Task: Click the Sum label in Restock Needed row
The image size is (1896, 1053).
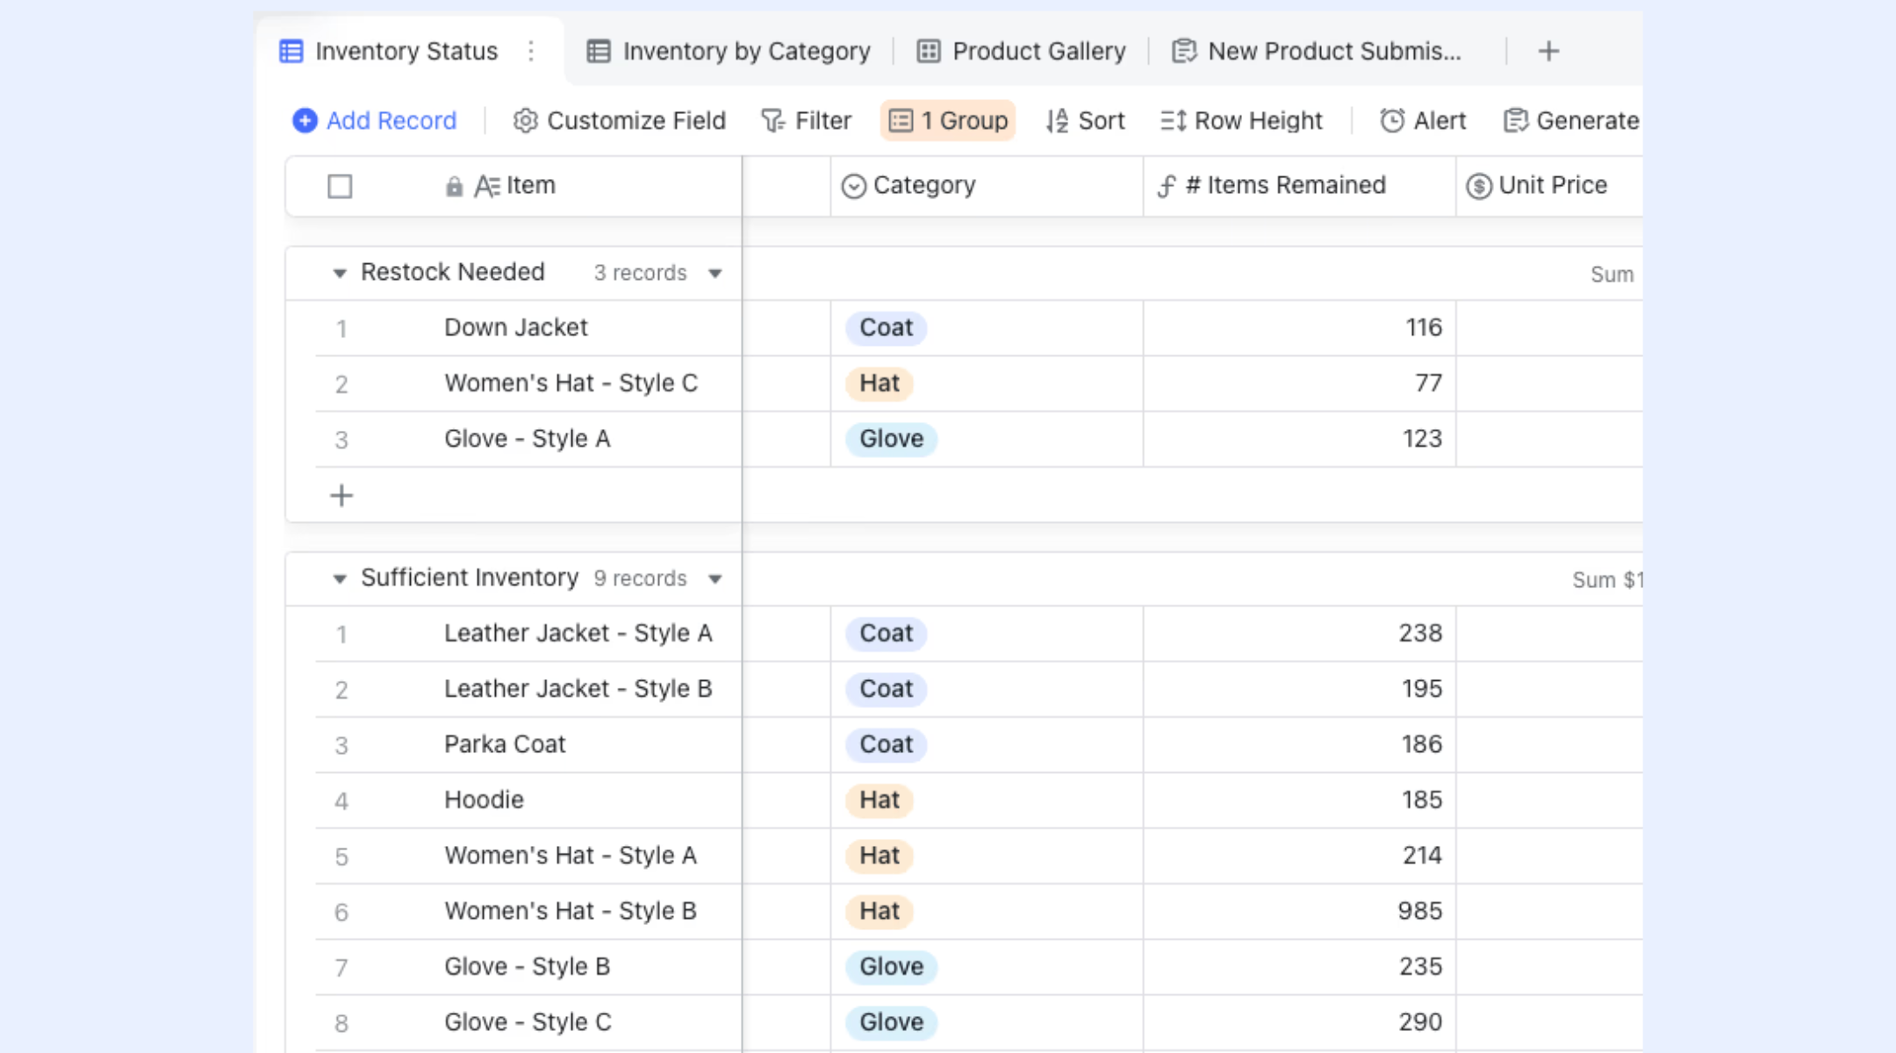Action: tap(1612, 275)
